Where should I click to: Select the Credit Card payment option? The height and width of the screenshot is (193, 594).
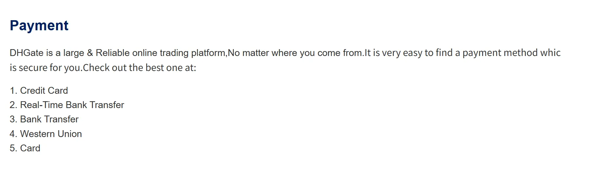coord(44,90)
